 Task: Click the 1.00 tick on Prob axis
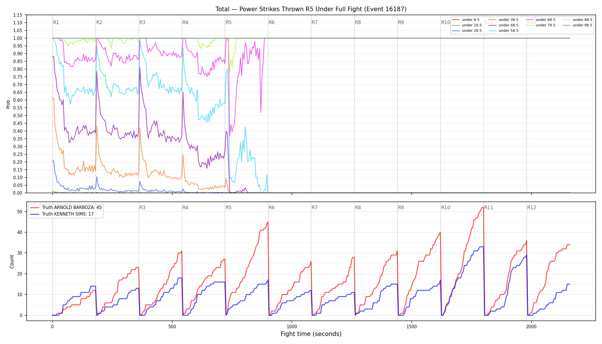[18, 38]
